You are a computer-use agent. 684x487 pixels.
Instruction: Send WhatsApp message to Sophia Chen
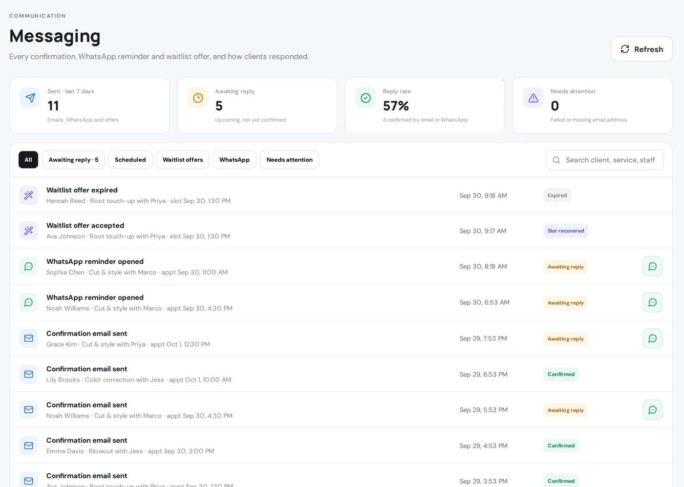coord(652,266)
